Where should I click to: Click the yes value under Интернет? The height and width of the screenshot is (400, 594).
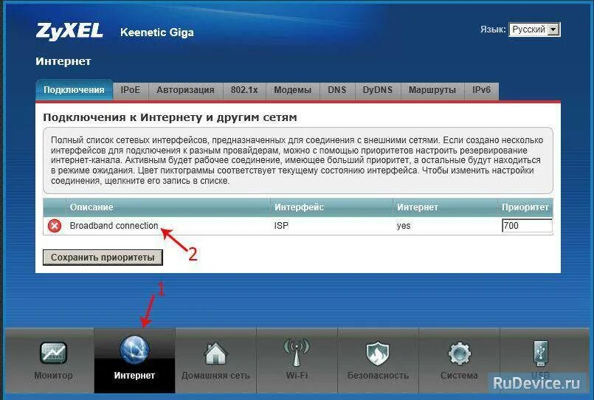point(404,226)
